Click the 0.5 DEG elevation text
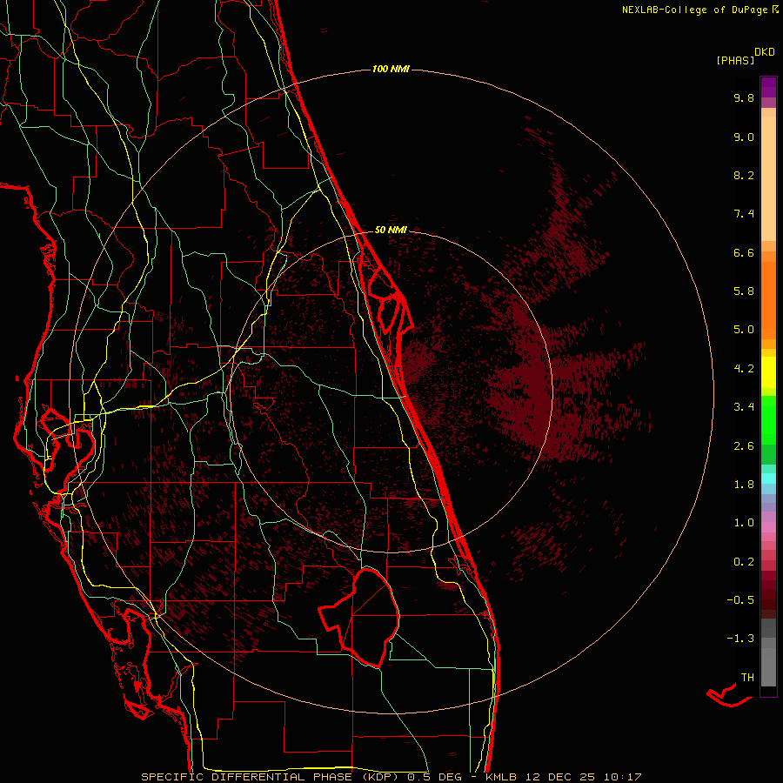The width and height of the screenshot is (783, 783). [434, 777]
